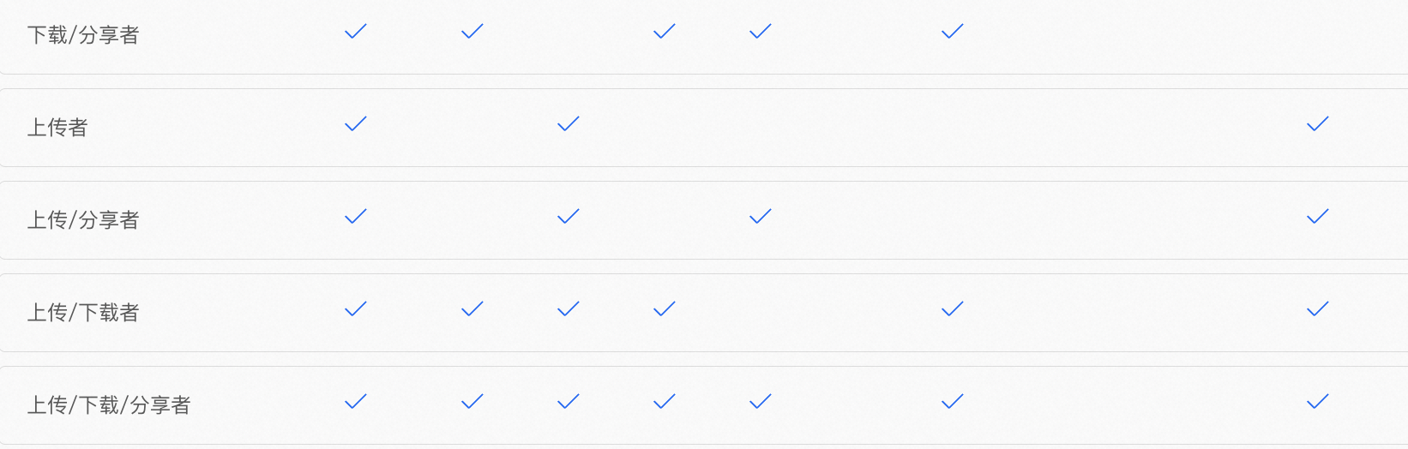This screenshot has height=449, width=1408.
Task: Click the first checkmark in 上传/分享者 row
Action: [x=355, y=217]
